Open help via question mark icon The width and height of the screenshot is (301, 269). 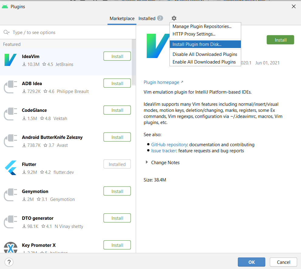9,262
